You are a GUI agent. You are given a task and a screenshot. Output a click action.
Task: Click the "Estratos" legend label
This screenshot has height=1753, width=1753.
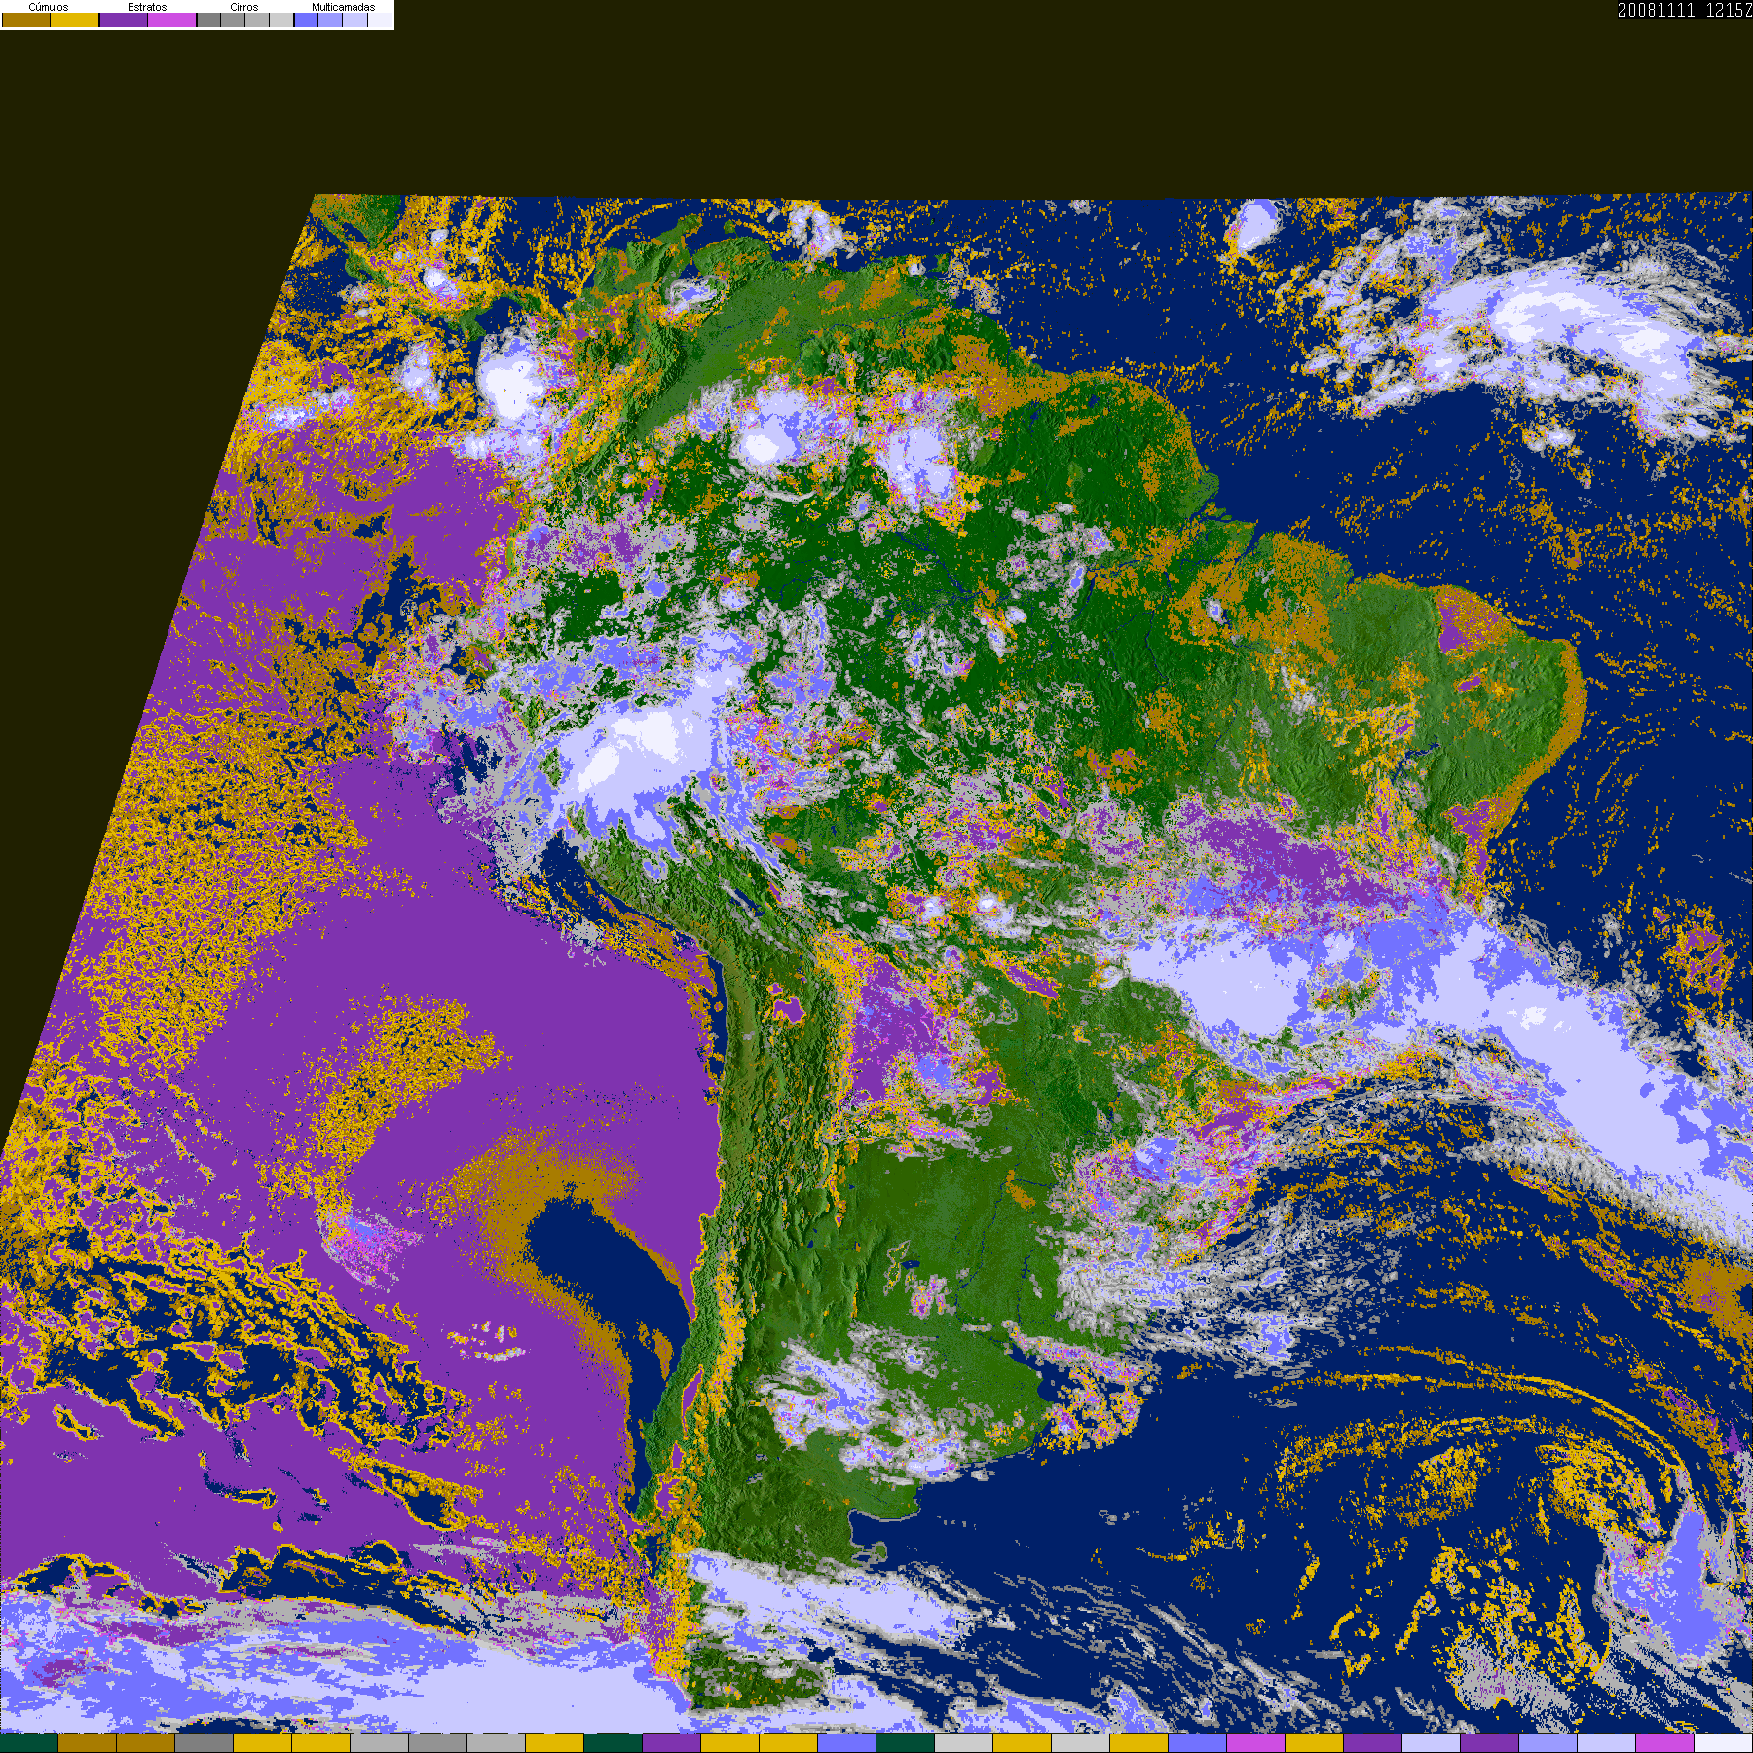147,7
